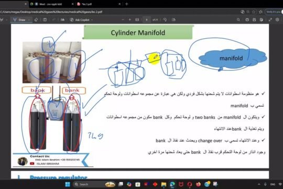Zoom in with the plus icon
Screen dimensions: 283x189
click(x=130, y=20)
